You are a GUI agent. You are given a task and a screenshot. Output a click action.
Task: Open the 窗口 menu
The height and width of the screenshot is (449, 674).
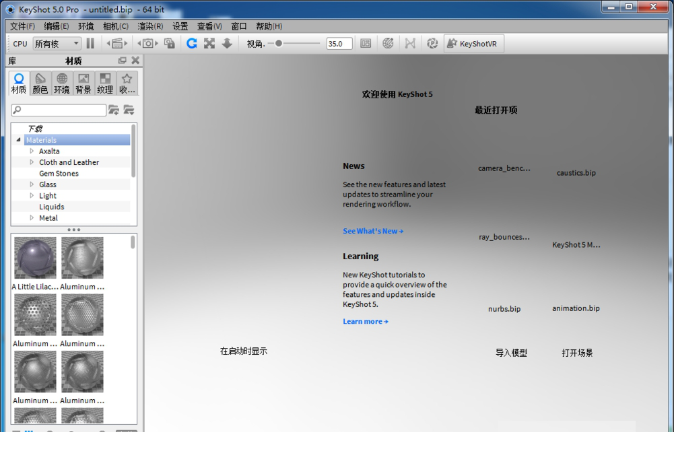pyautogui.click(x=239, y=26)
